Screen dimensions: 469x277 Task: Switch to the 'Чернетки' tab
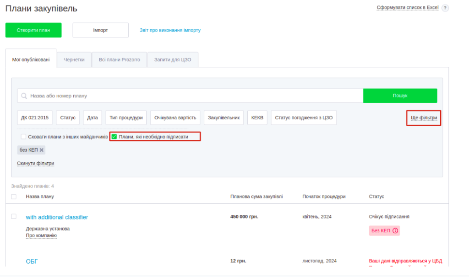74,60
